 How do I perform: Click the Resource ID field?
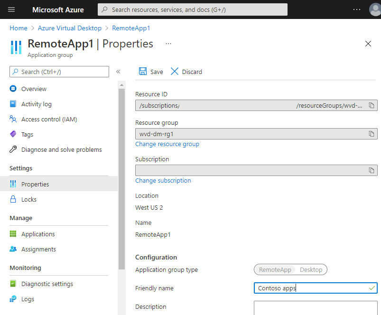(x=256, y=105)
